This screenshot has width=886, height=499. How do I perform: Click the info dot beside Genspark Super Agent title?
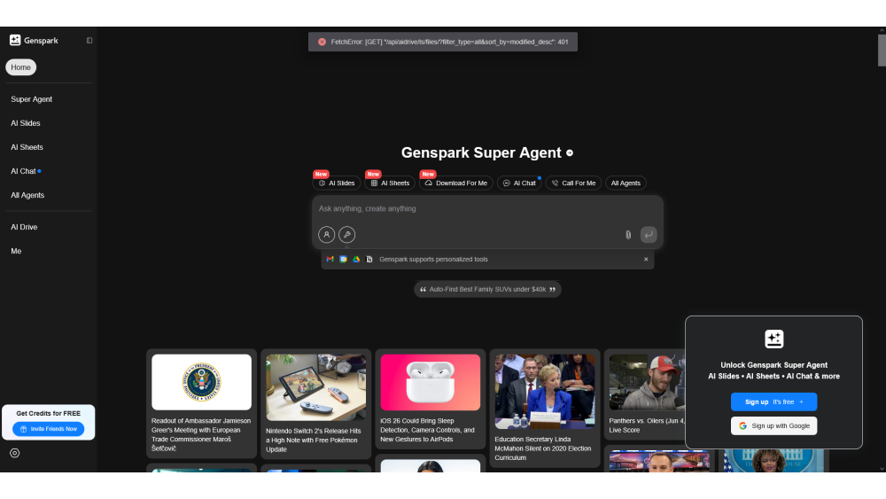[570, 152]
